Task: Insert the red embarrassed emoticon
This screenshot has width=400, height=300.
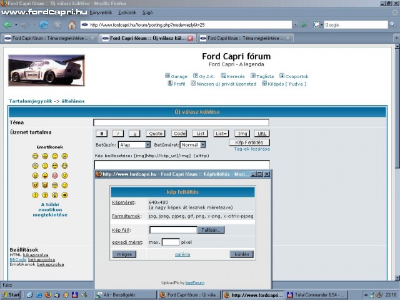Action: (55, 176)
